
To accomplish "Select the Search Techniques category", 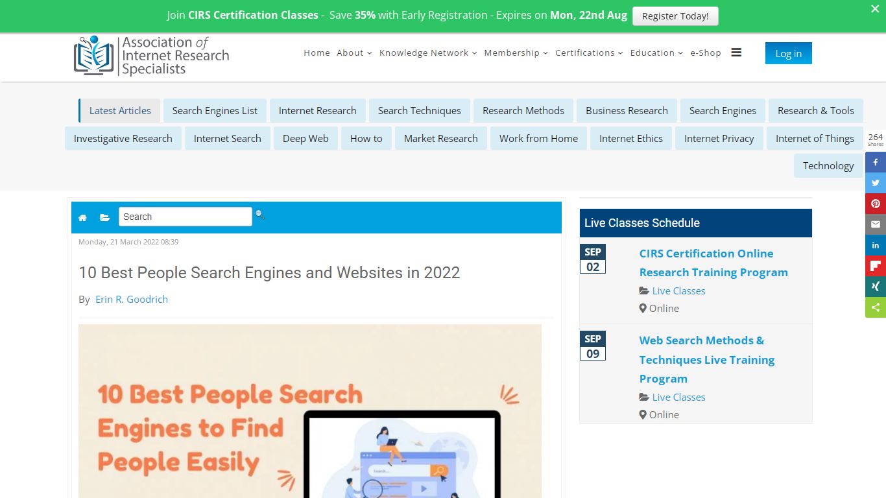I will 419,111.
